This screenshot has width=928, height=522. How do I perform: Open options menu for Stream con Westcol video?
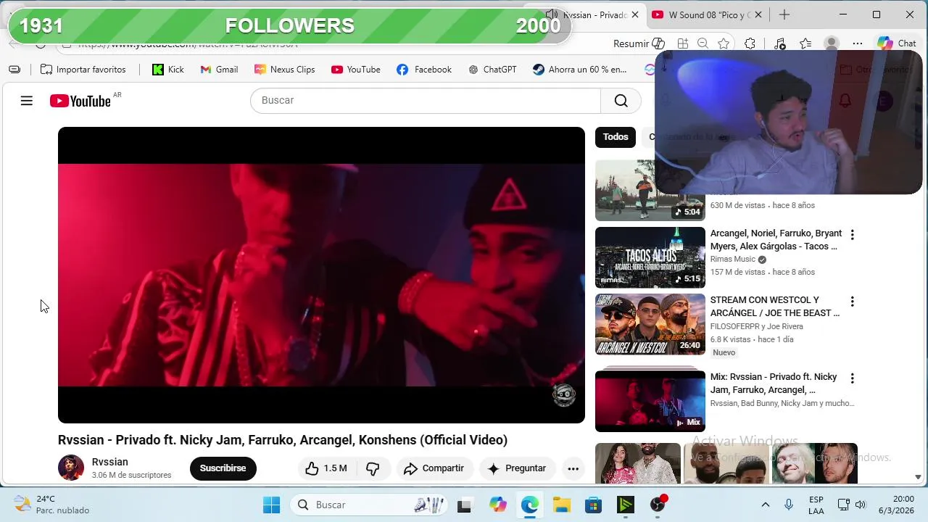click(x=852, y=302)
